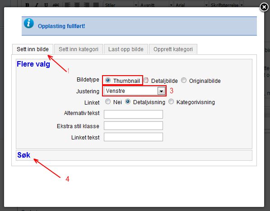Center align text in toolbar
Image resolution: width=270 pixels, height=211 pixels.
tap(77, 5)
